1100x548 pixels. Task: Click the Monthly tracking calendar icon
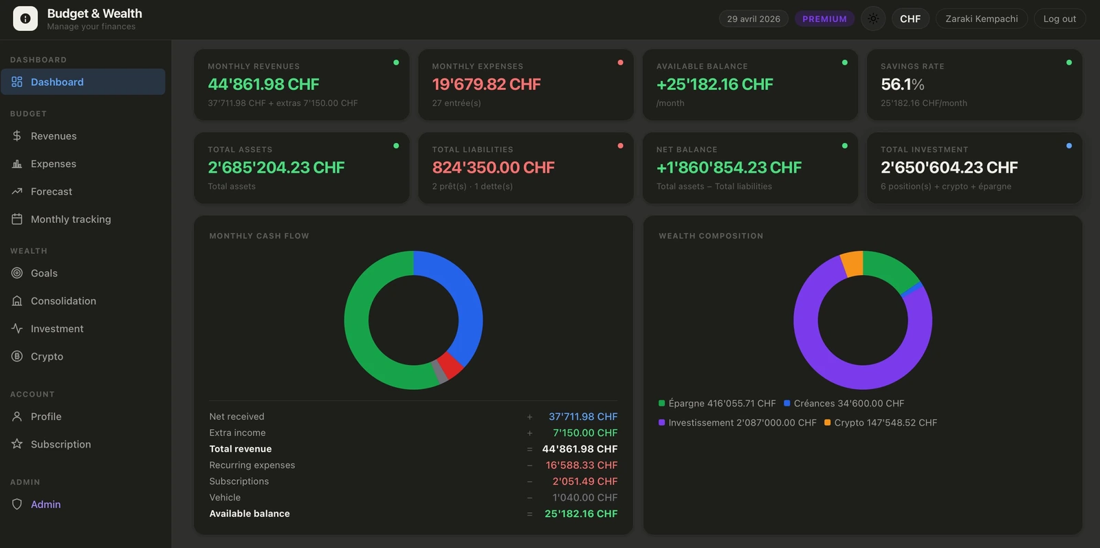17,219
